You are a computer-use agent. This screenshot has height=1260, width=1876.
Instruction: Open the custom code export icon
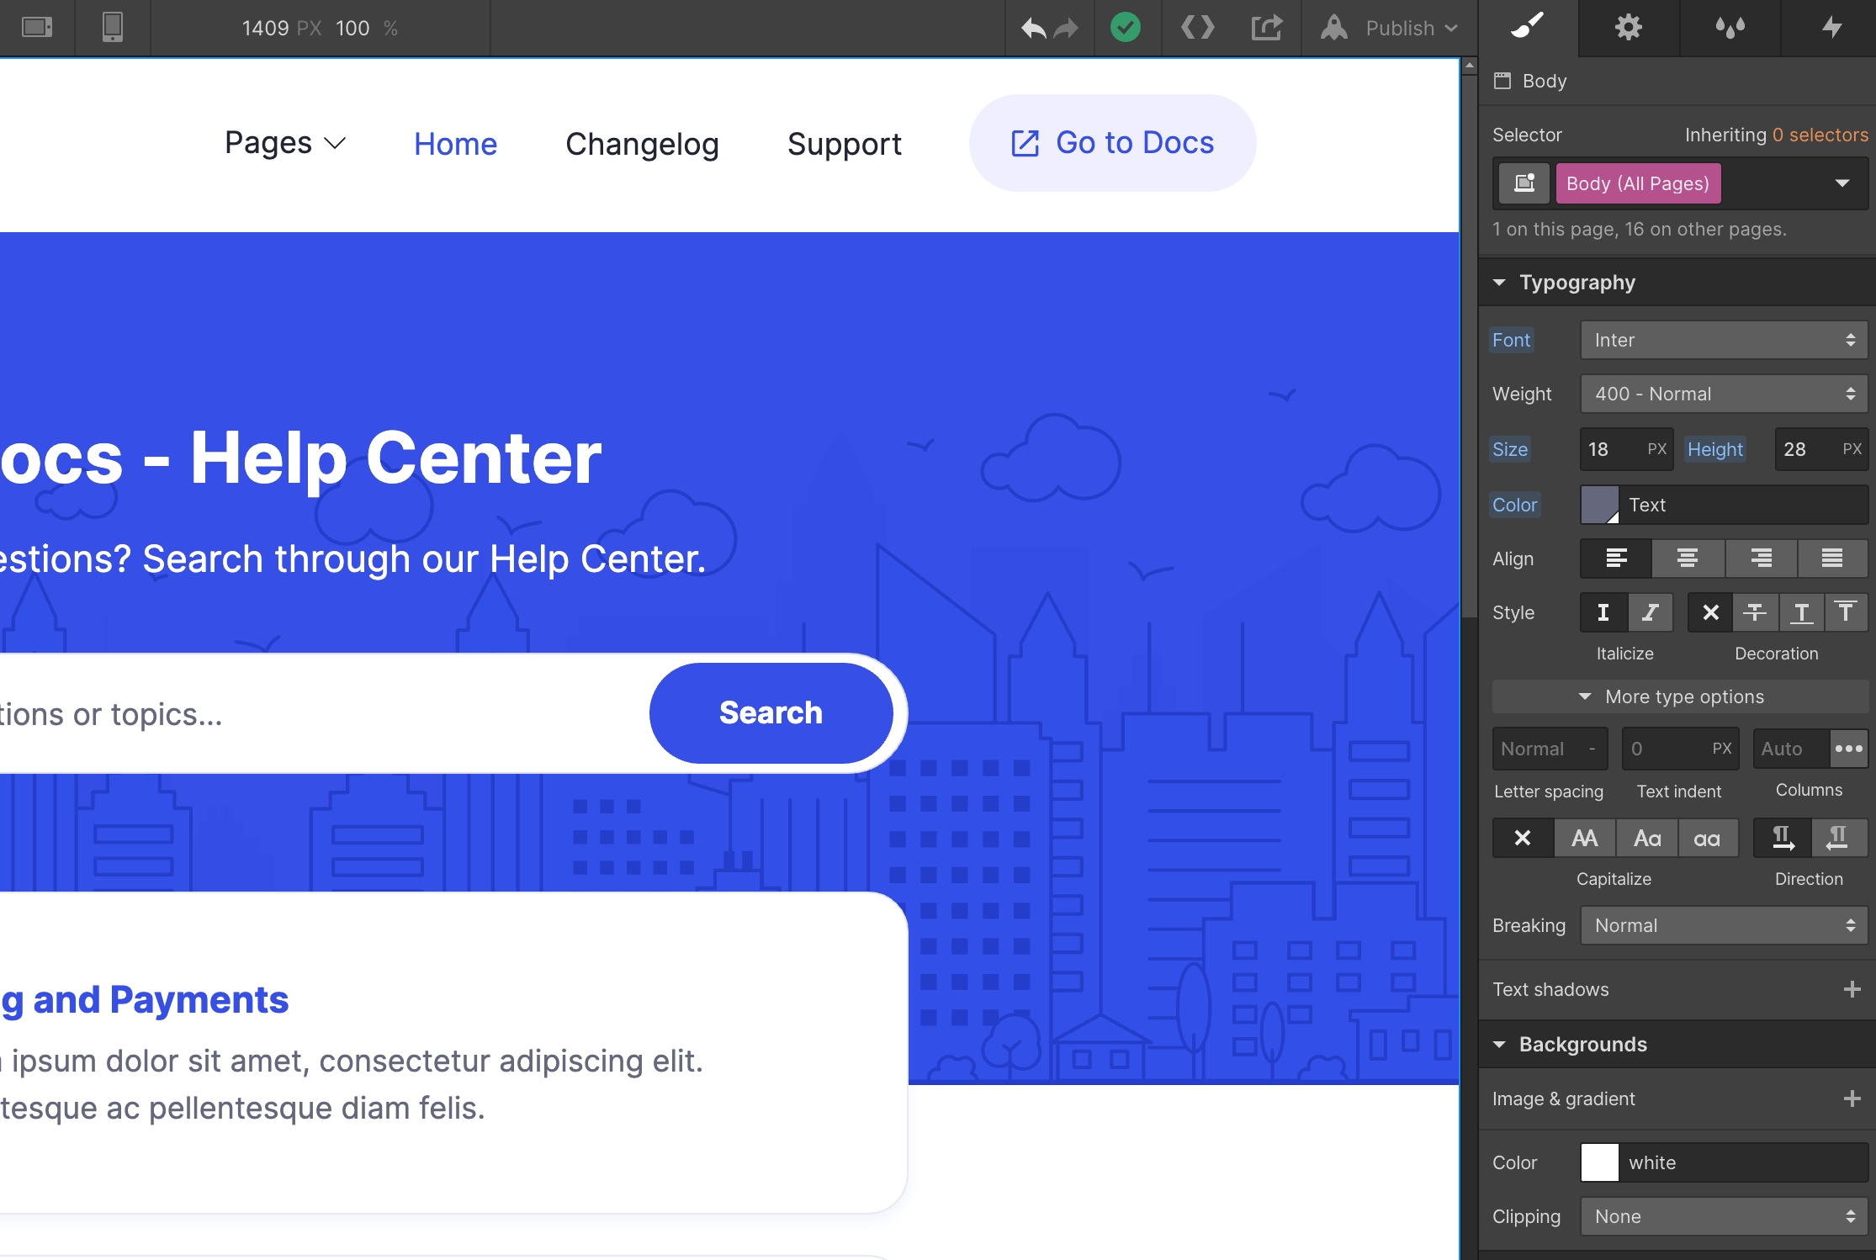point(1197,28)
